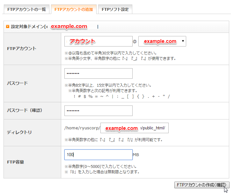Viewport: 234px width, 195px height.
Task: Click the FTP容量 row label
Action: 16,162
